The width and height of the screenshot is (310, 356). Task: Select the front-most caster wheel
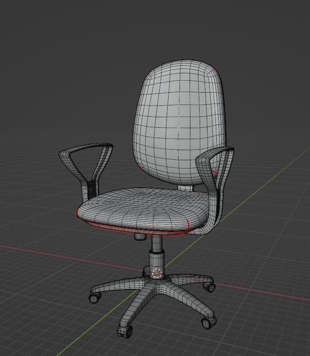pyautogui.click(x=124, y=331)
